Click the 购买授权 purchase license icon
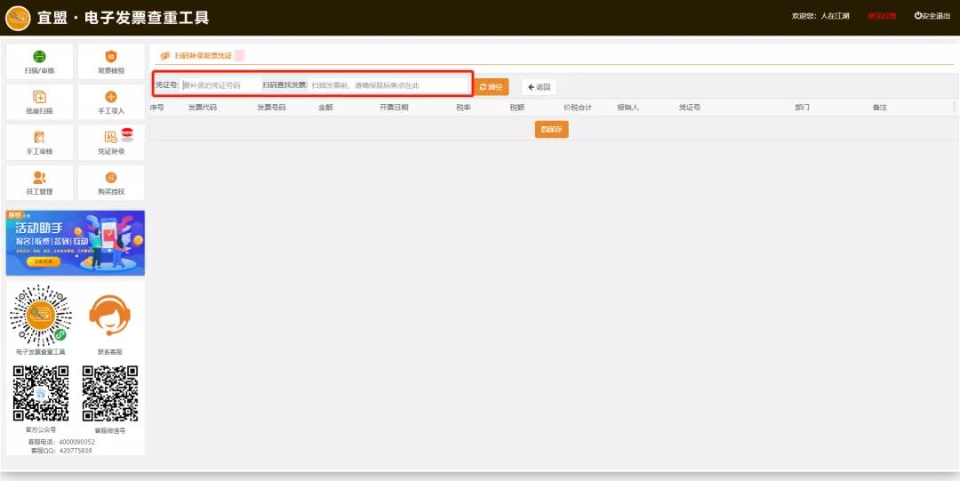Viewport: 960px width, 481px height. [111, 182]
